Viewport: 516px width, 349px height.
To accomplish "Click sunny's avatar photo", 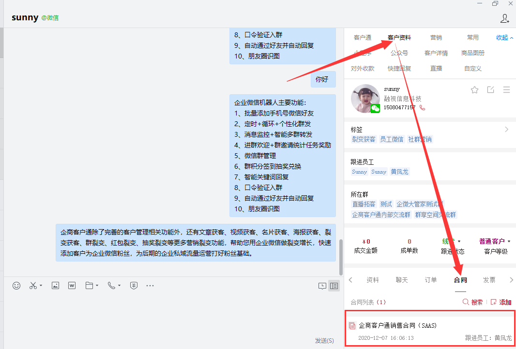I will (365, 99).
